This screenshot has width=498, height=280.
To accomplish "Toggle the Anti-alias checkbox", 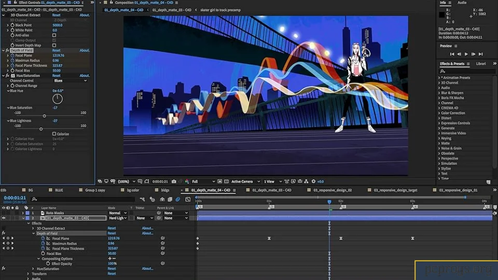I will point(54,35).
